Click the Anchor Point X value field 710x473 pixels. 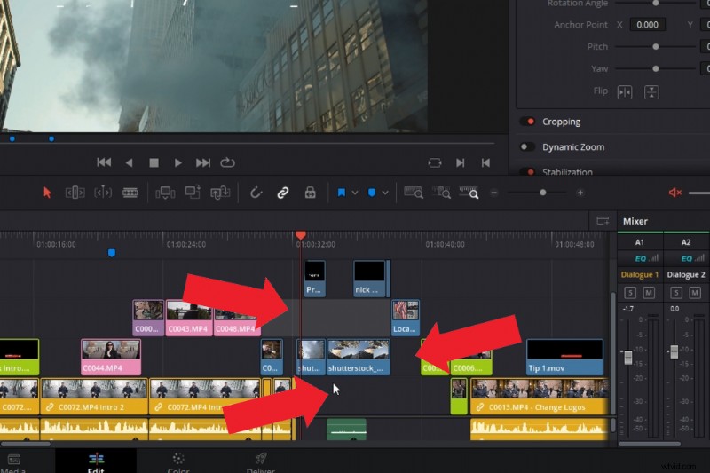(x=647, y=25)
